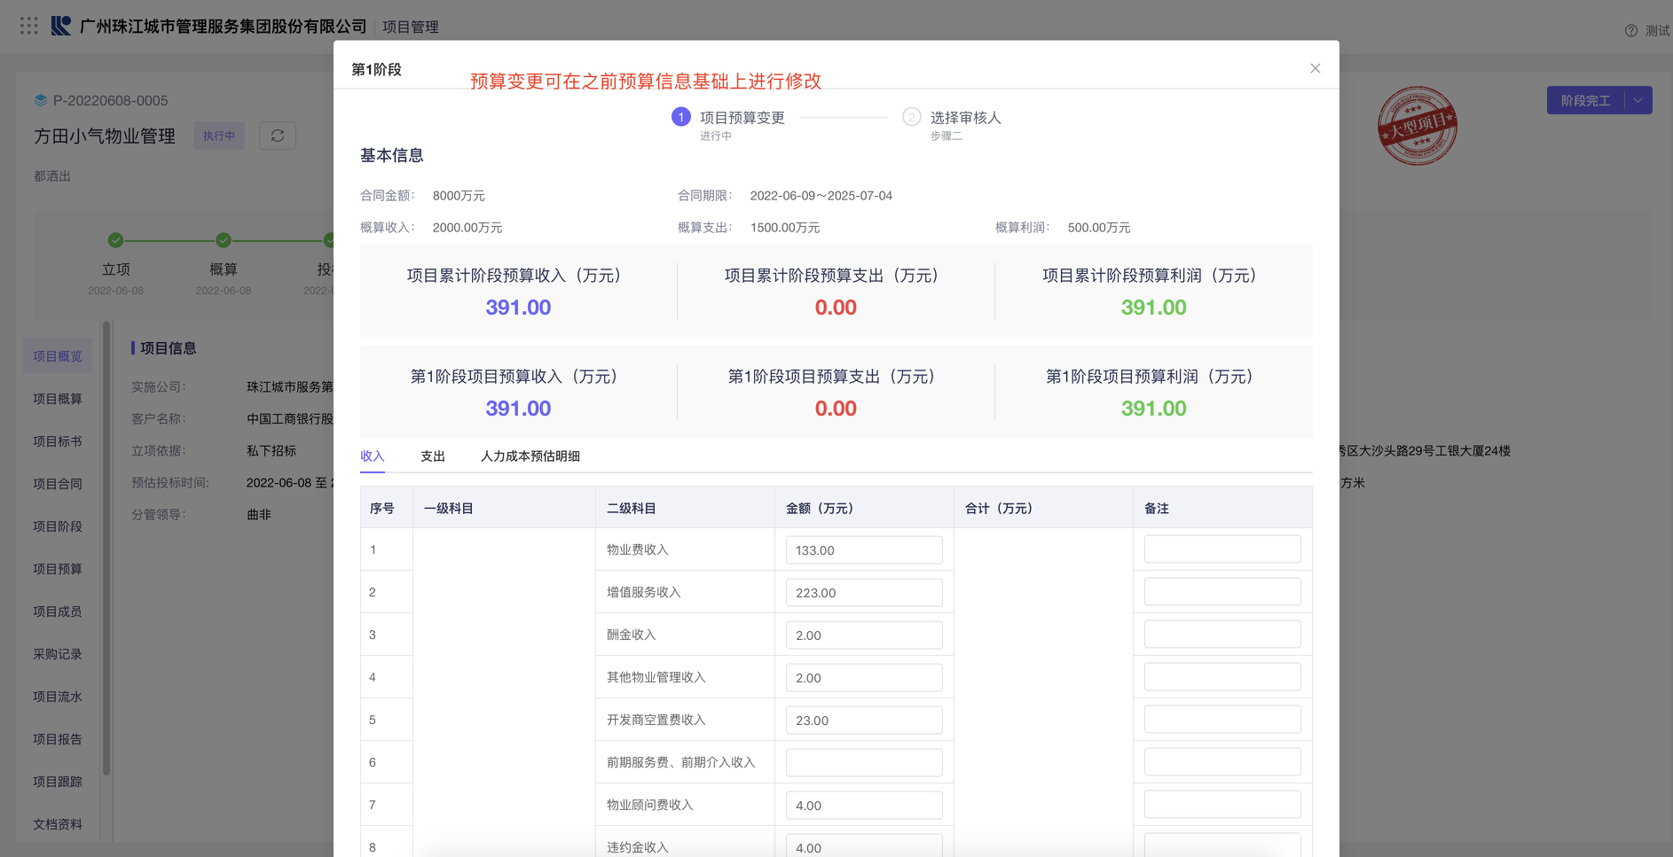
Task: Click the 执行中 status tag
Action: point(219,136)
